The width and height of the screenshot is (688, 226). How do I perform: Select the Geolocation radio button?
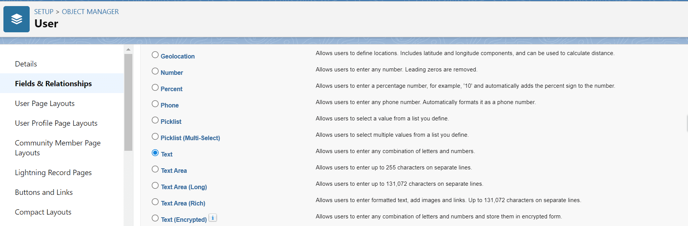[155, 55]
